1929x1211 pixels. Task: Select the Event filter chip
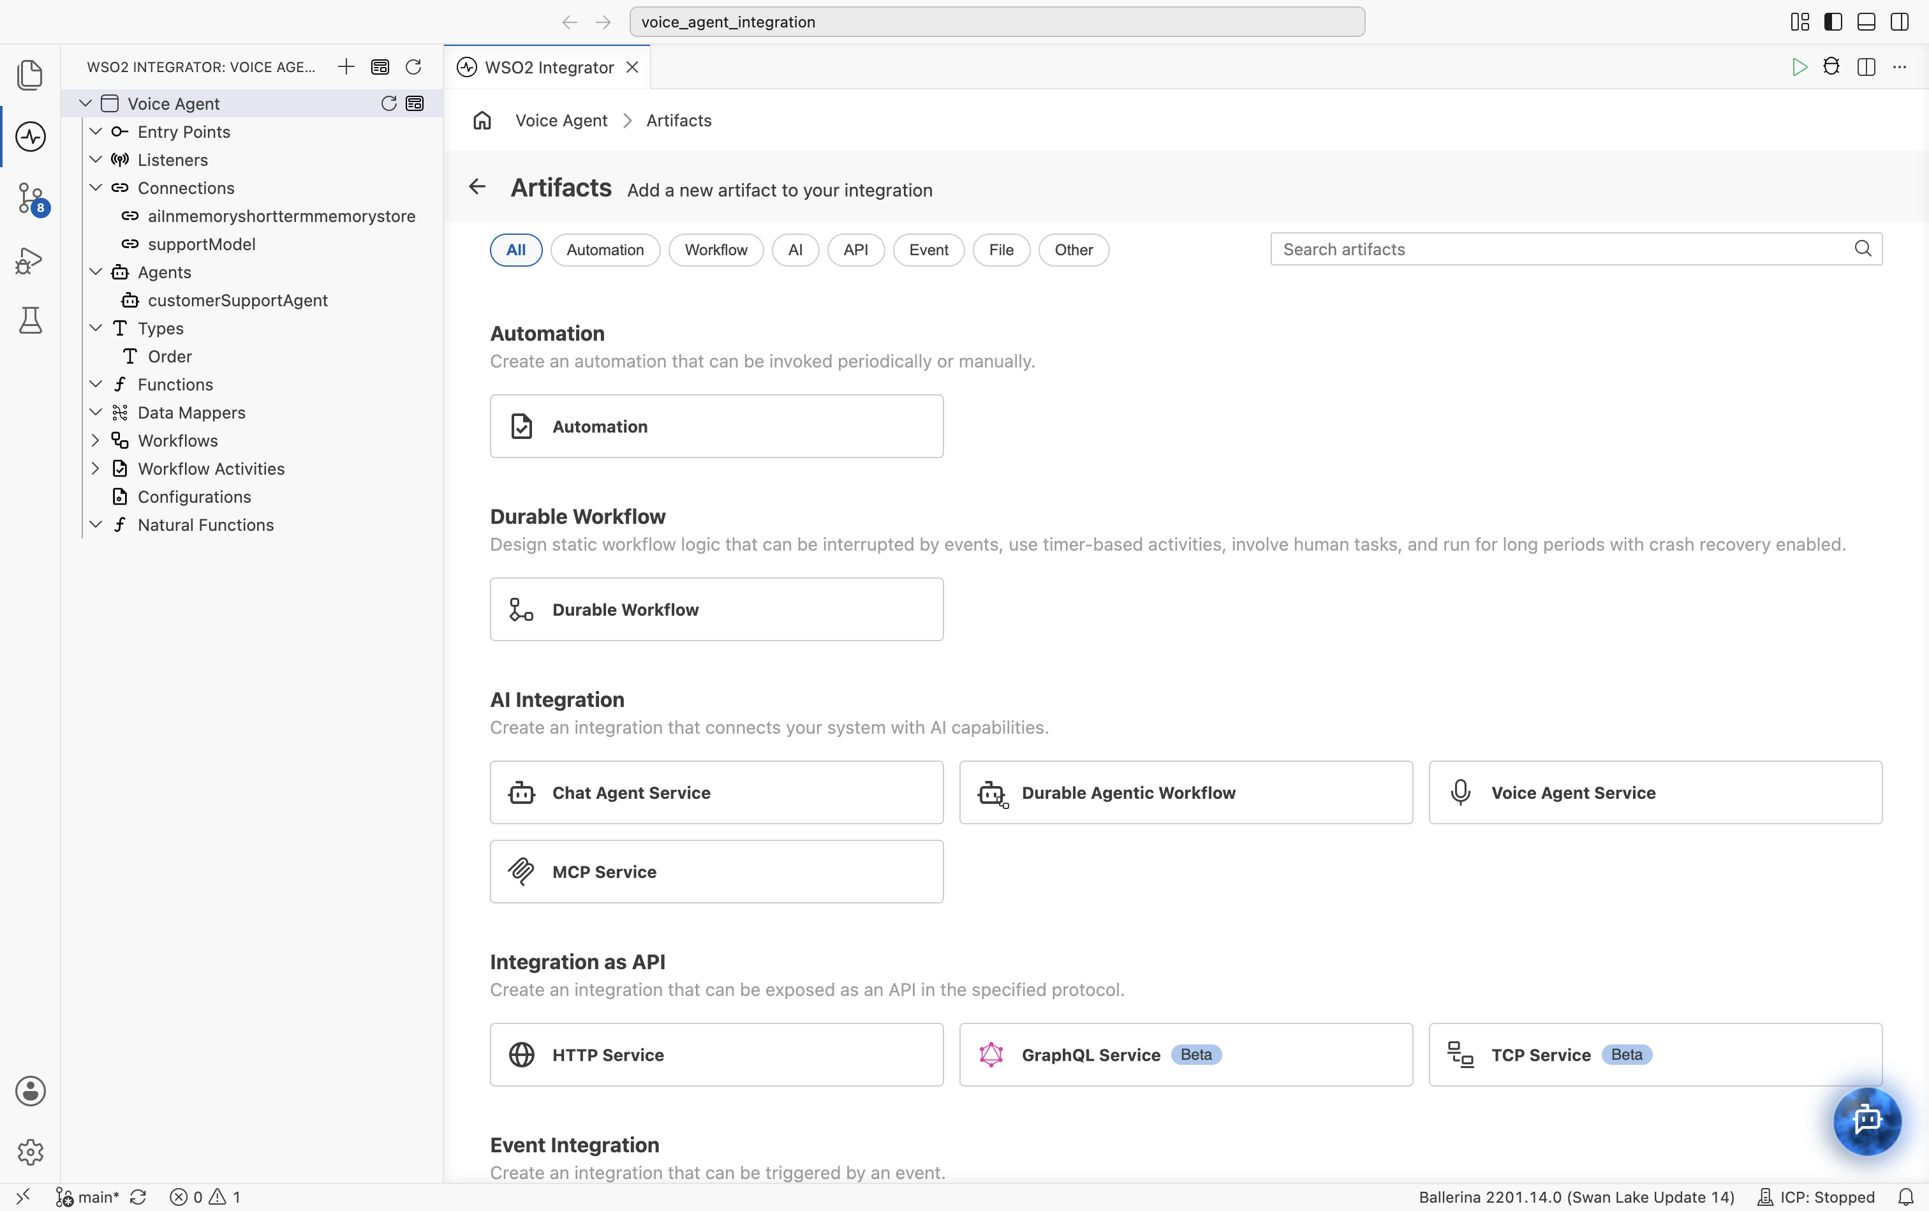[929, 250]
